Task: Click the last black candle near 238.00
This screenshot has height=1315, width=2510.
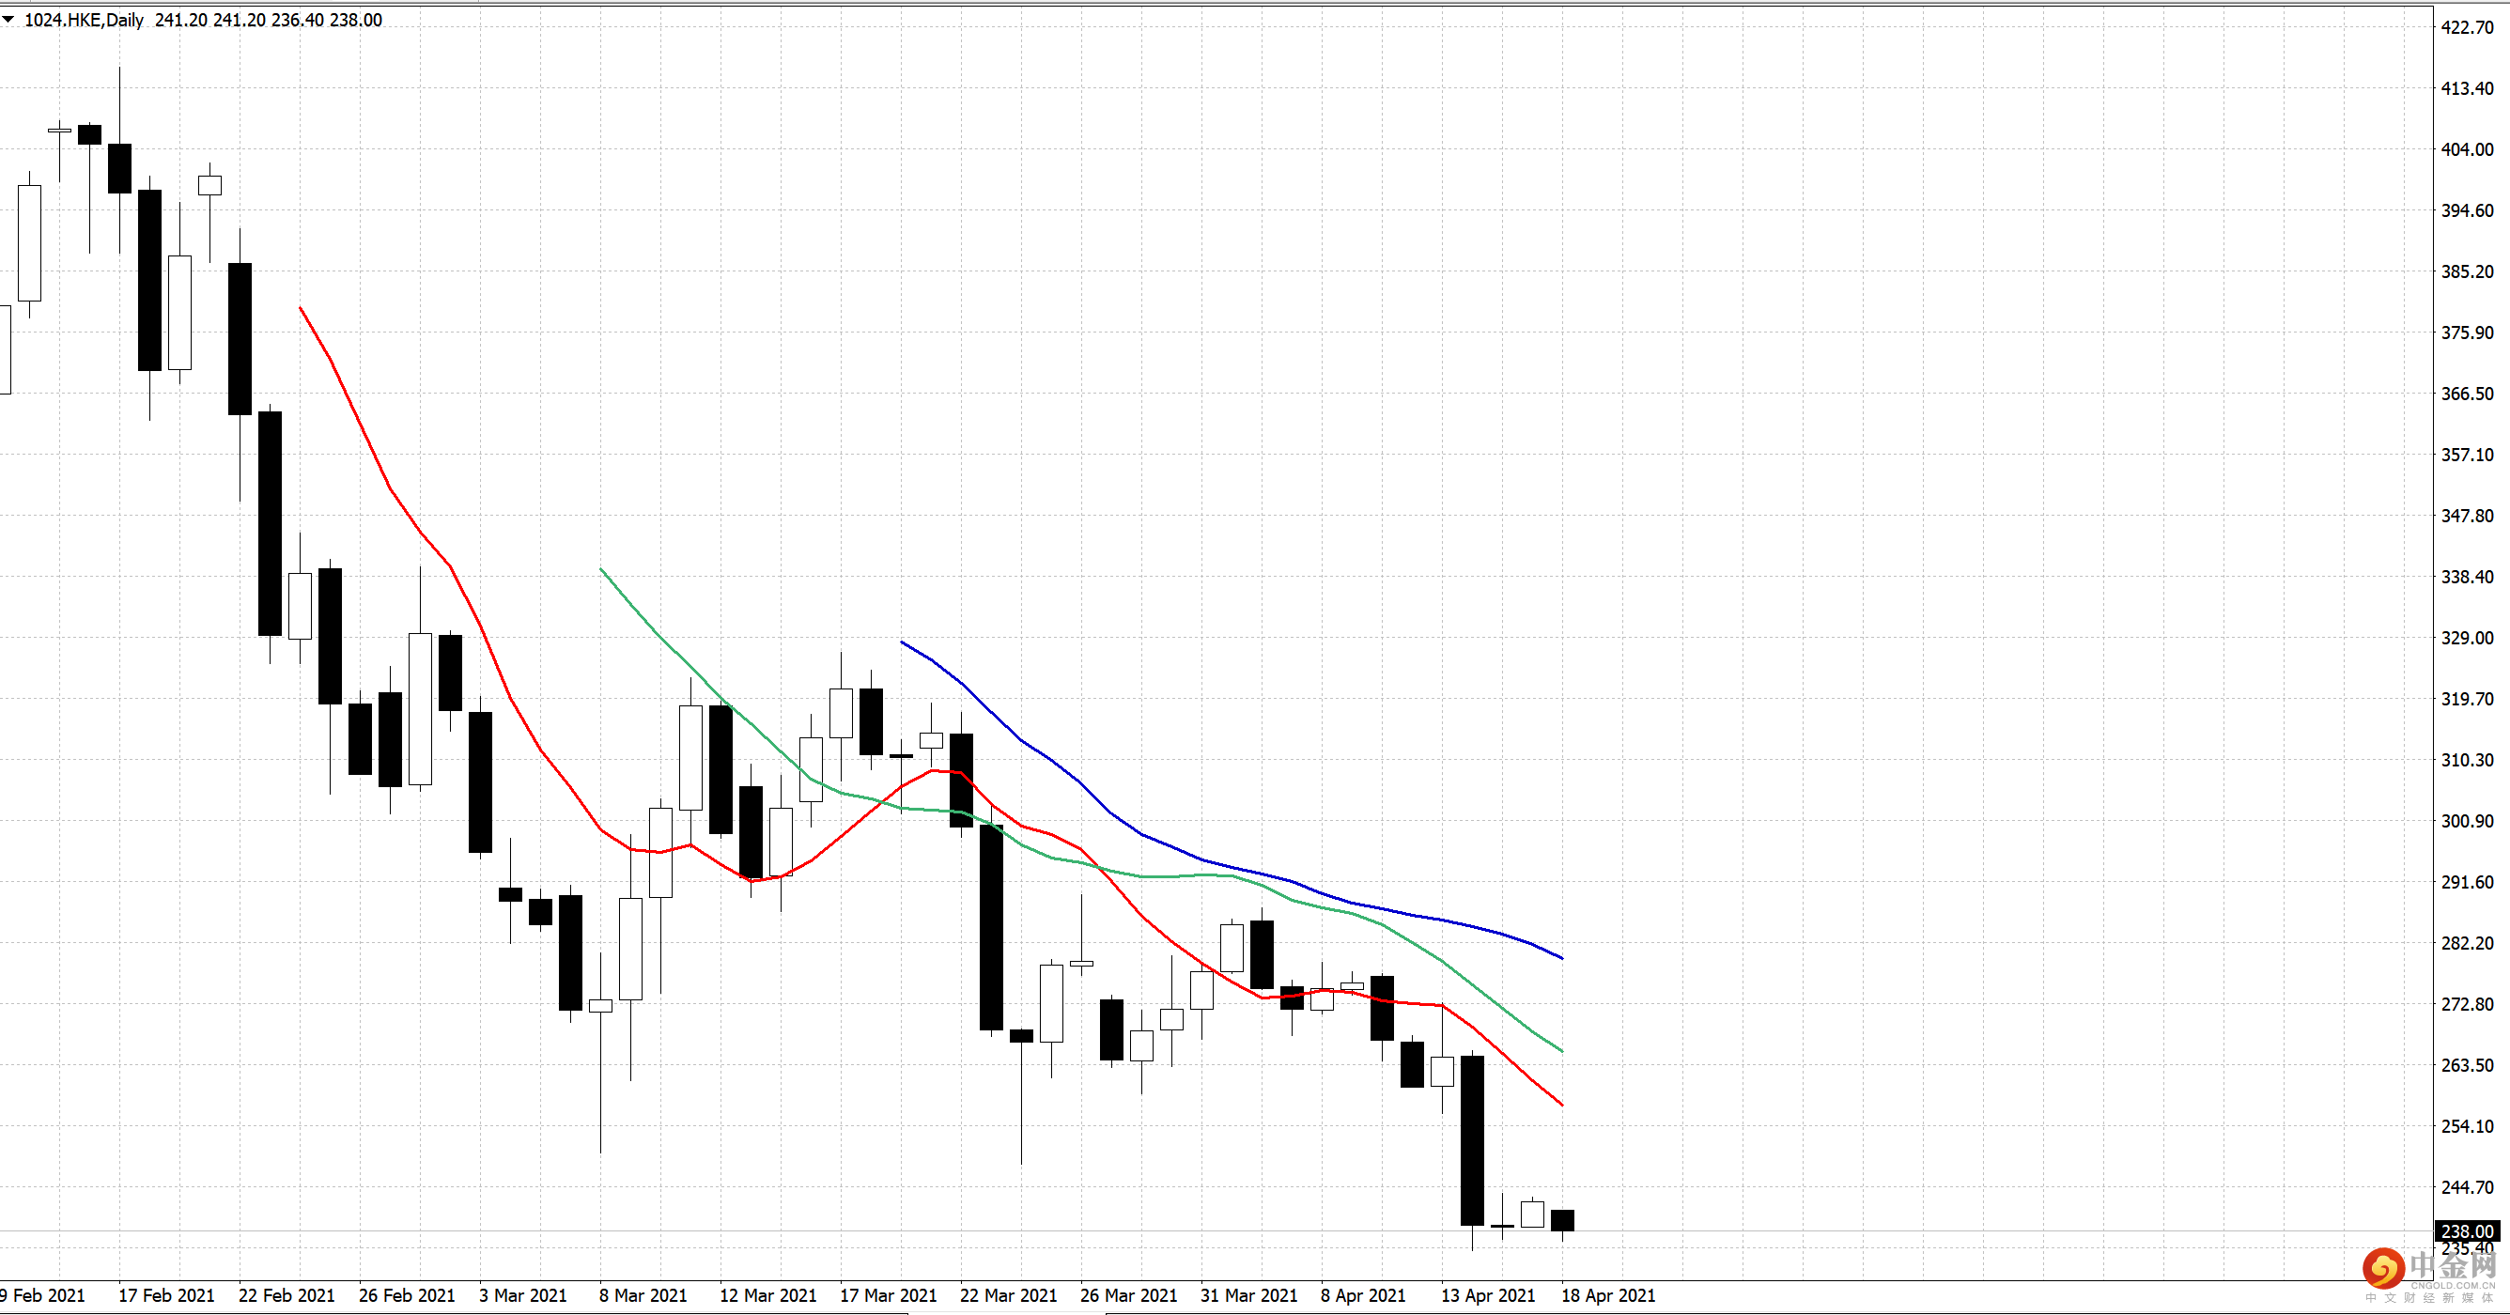Action: pyautogui.click(x=1563, y=1220)
